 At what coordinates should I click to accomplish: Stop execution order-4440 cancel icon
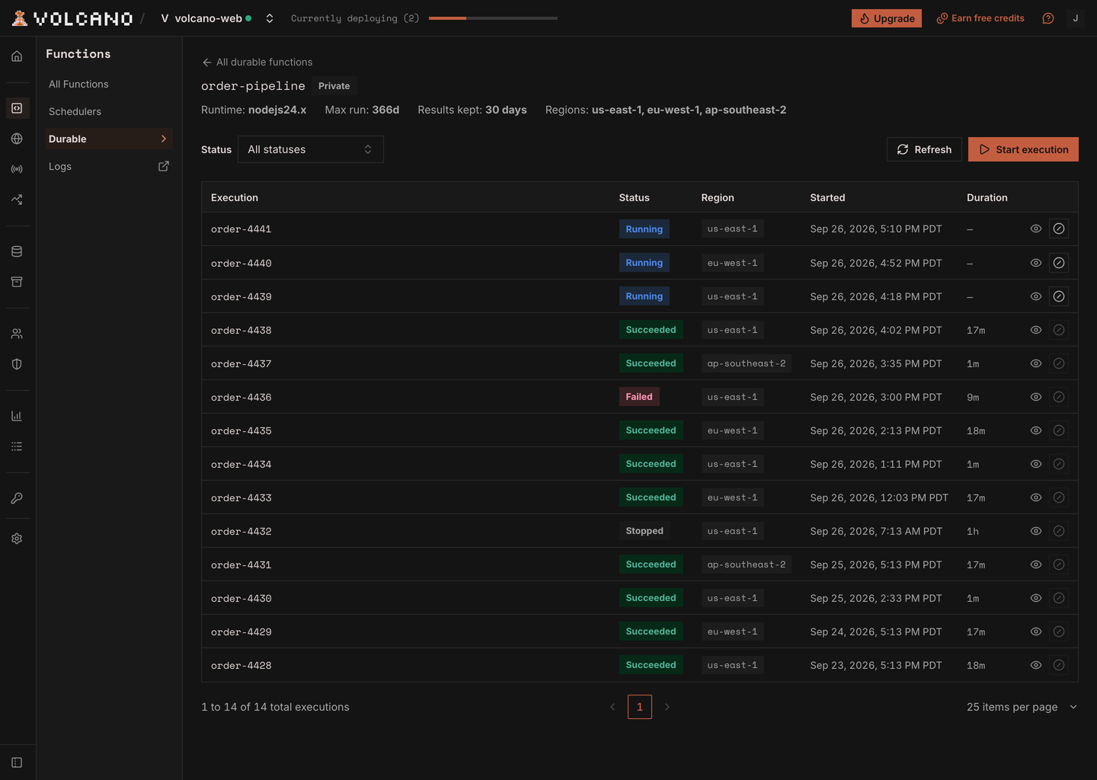click(1059, 263)
